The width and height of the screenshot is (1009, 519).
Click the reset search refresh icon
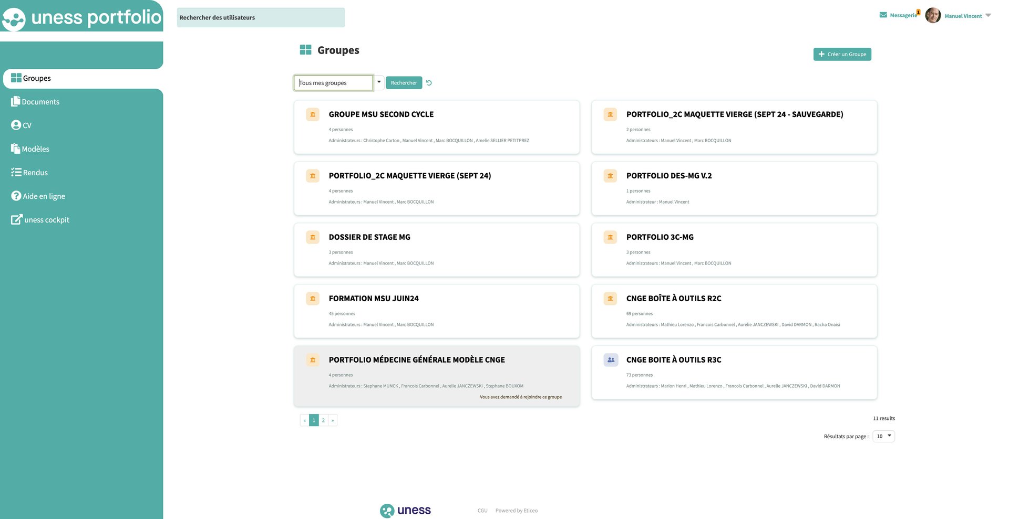tap(429, 83)
